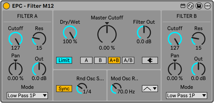The image size is (214, 103).
Task: Click the FILTER B header text
Action: pos(187,16)
